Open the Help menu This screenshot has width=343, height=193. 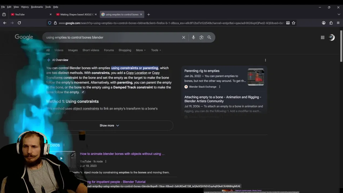55,7
